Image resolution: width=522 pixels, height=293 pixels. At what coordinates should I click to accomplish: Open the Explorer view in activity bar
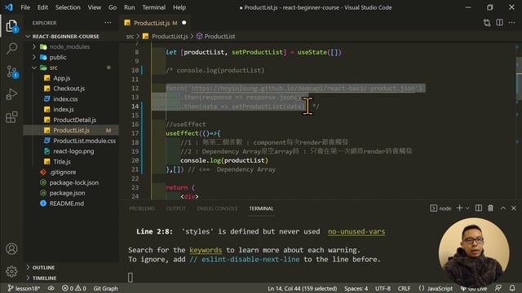(x=11, y=26)
